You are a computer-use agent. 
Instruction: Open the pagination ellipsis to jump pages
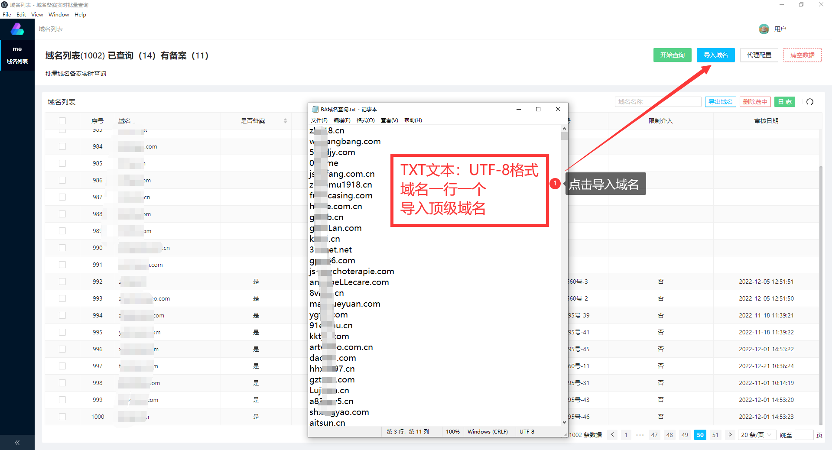(x=640, y=435)
